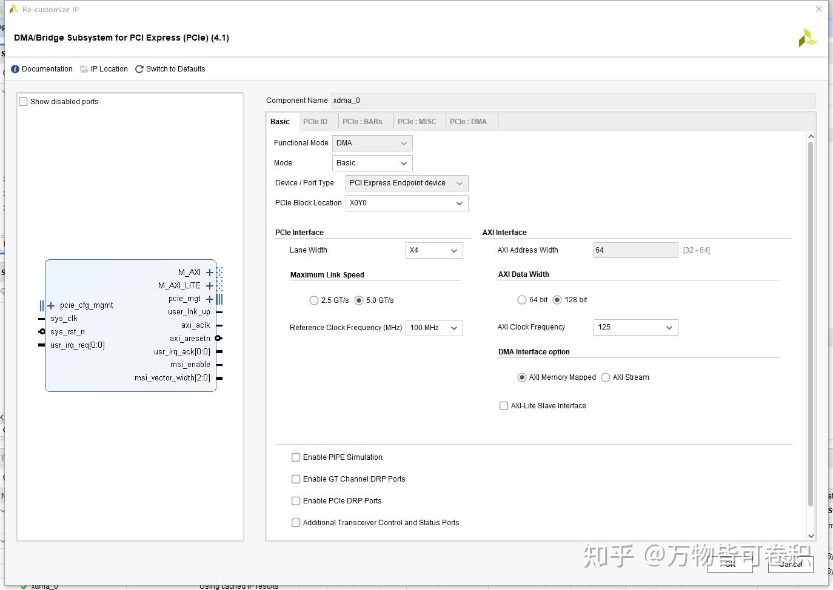
Task: Check Enable GT Channel DRP Ports
Action: click(295, 479)
